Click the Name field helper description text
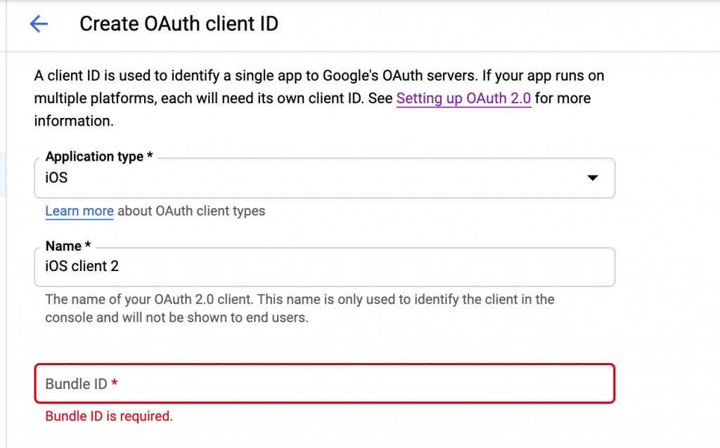 point(300,308)
